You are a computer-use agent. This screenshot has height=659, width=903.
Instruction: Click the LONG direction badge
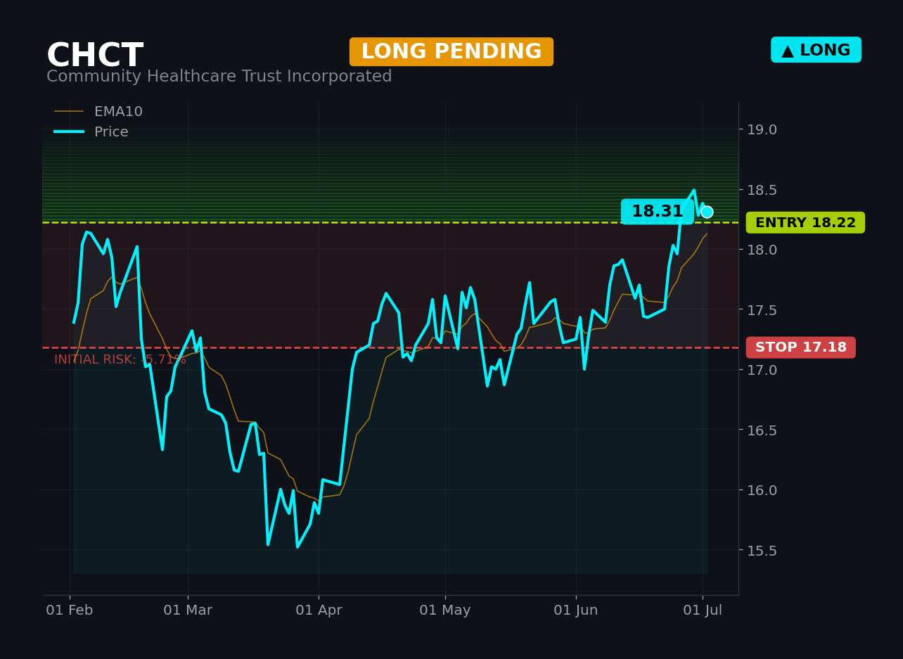pos(816,50)
